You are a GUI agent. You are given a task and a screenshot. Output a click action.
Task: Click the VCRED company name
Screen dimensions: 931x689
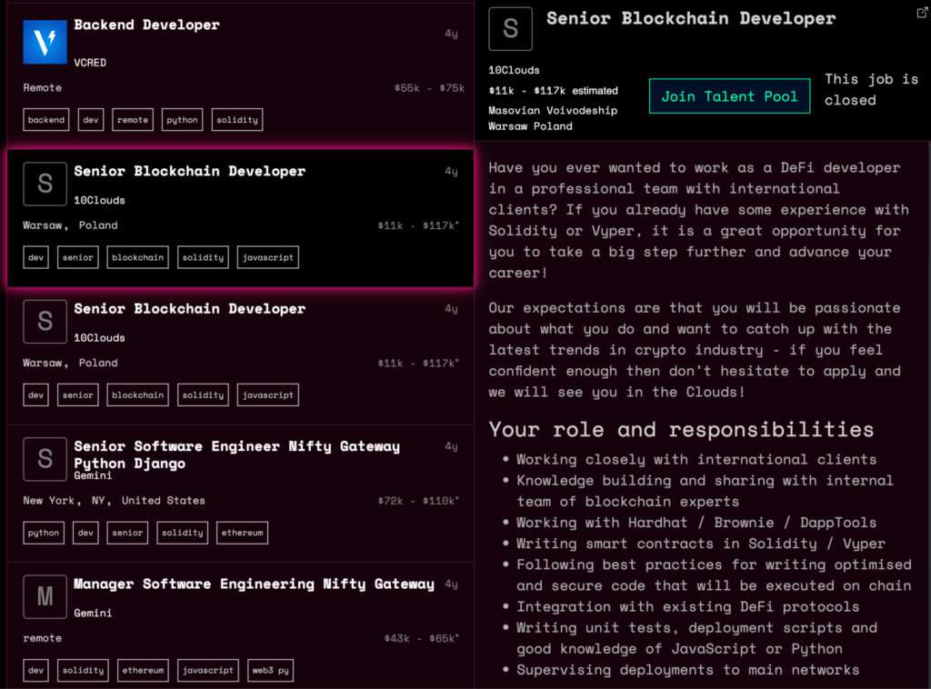(x=90, y=63)
